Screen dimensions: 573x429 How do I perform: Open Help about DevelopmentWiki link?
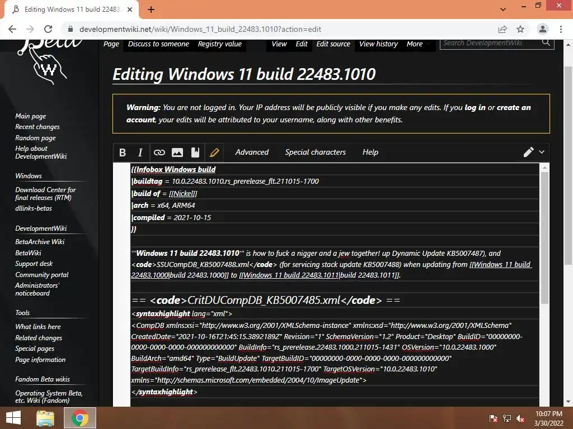(41, 152)
